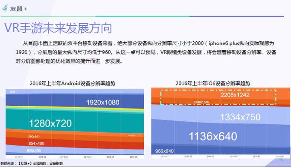Click the data source note 数据来源：【友盟+】全域指数
Image resolution: width=291 pixels, height=167 pixels.
point(32,163)
